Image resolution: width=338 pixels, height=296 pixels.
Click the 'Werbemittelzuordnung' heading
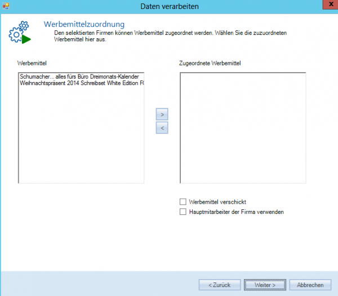tap(84, 25)
